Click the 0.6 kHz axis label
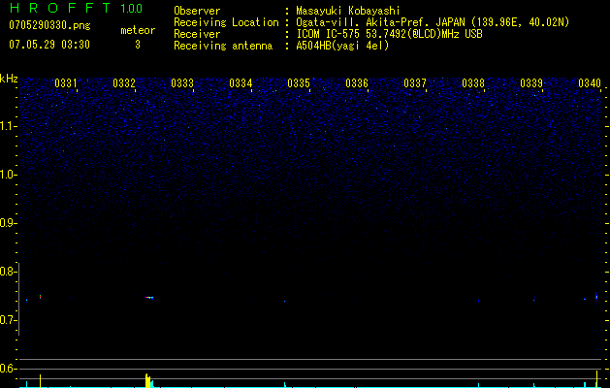 click(7, 369)
